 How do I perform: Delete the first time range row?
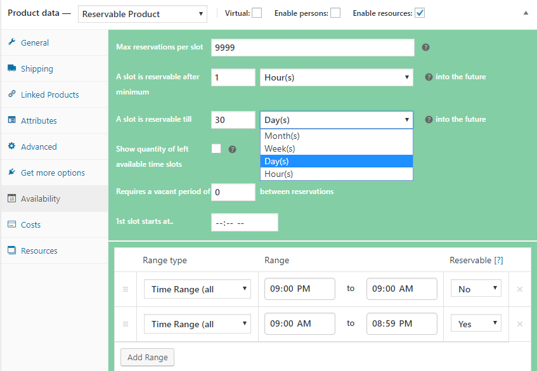(520, 289)
